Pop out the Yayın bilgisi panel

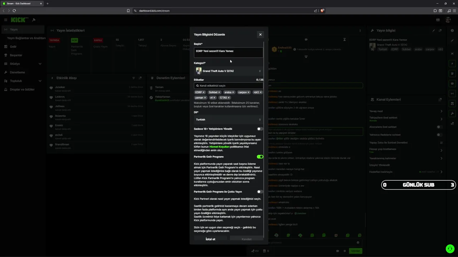(x=440, y=31)
